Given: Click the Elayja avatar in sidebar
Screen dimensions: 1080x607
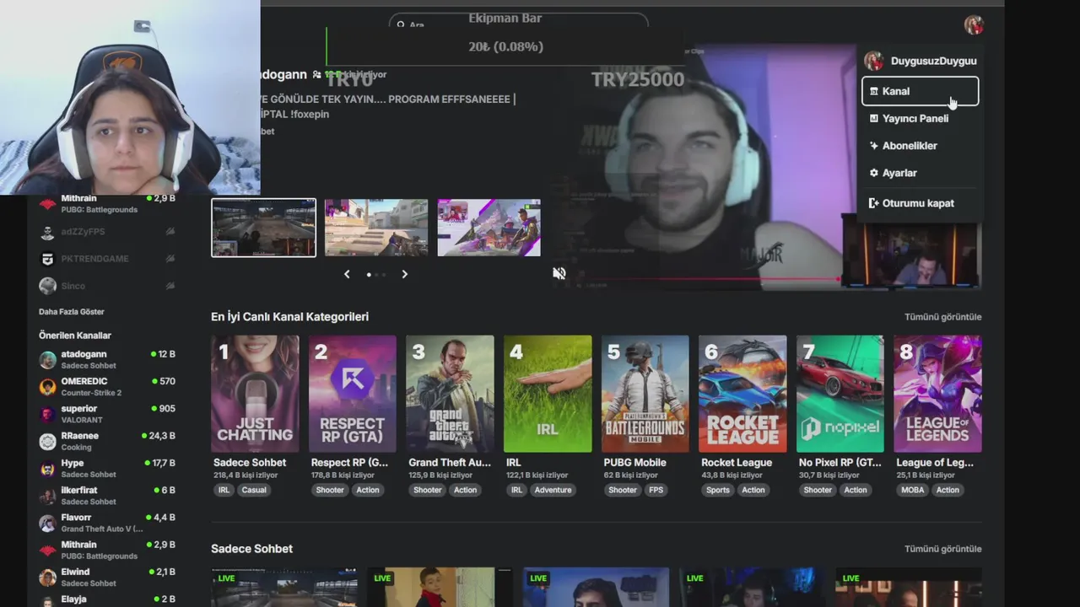Looking at the screenshot, I should [x=48, y=600].
